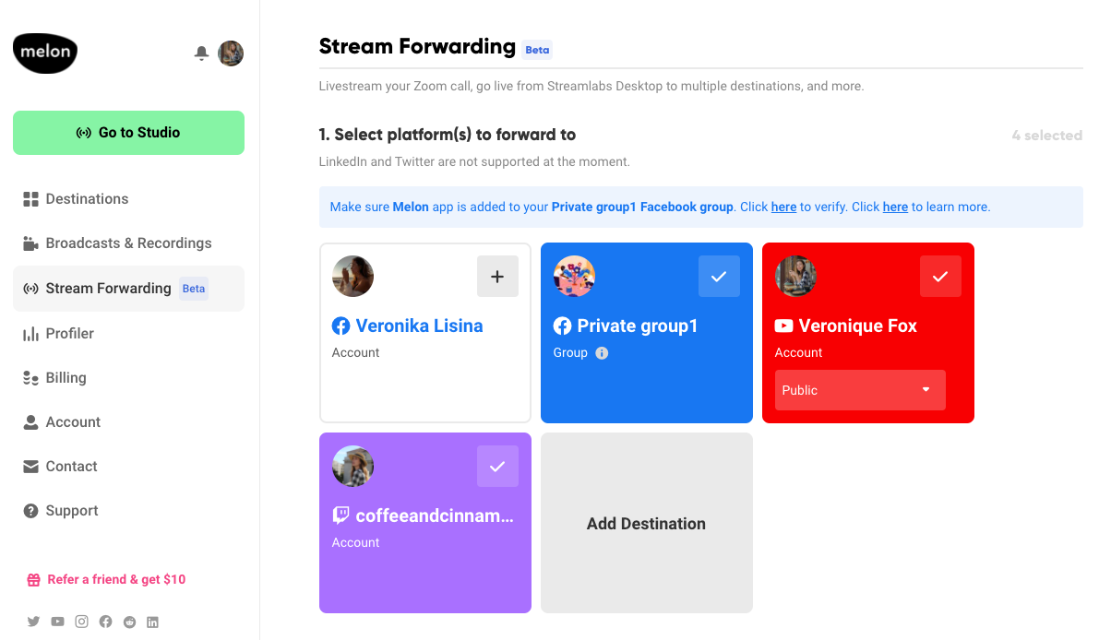
Task: Click the Stream Forwarding broadcast icon in sidebar
Action: tap(30, 289)
